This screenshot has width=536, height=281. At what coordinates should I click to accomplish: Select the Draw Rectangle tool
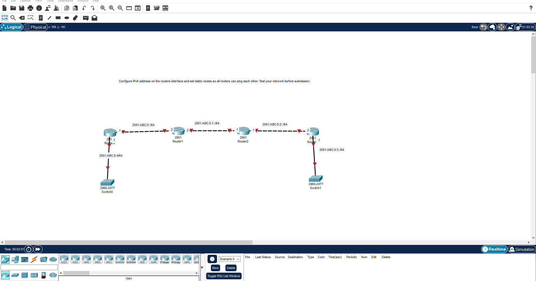pos(58,18)
